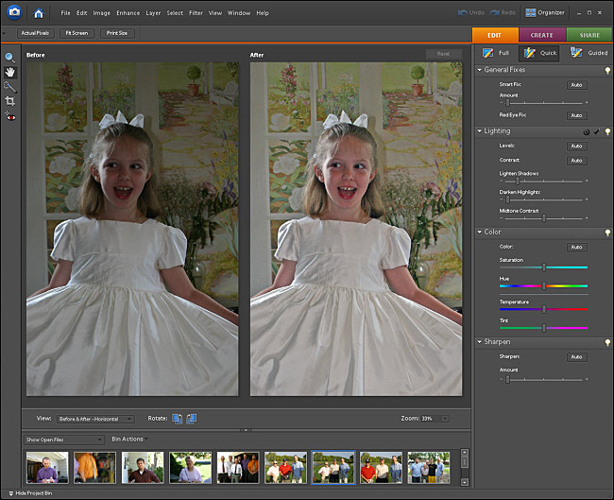Image resolution: width=614 pixels, height=500 pixels.
Task: Show the General Fixes lightbulb tip
Action: point(607,70)
